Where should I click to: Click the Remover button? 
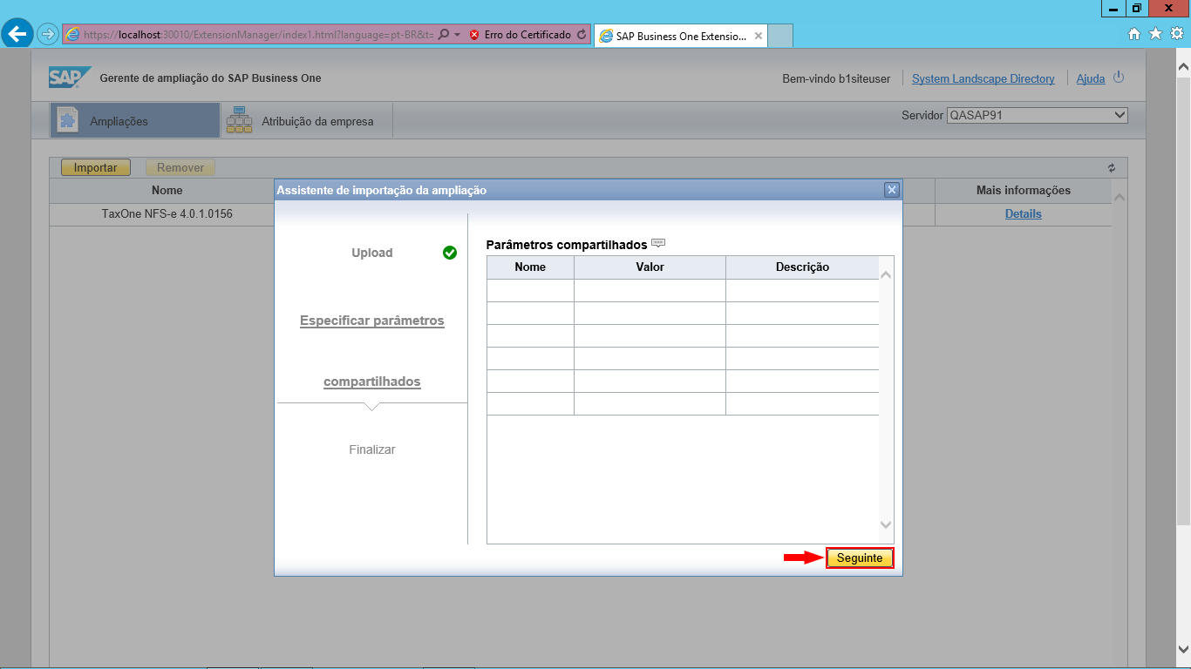pos(180,168)
